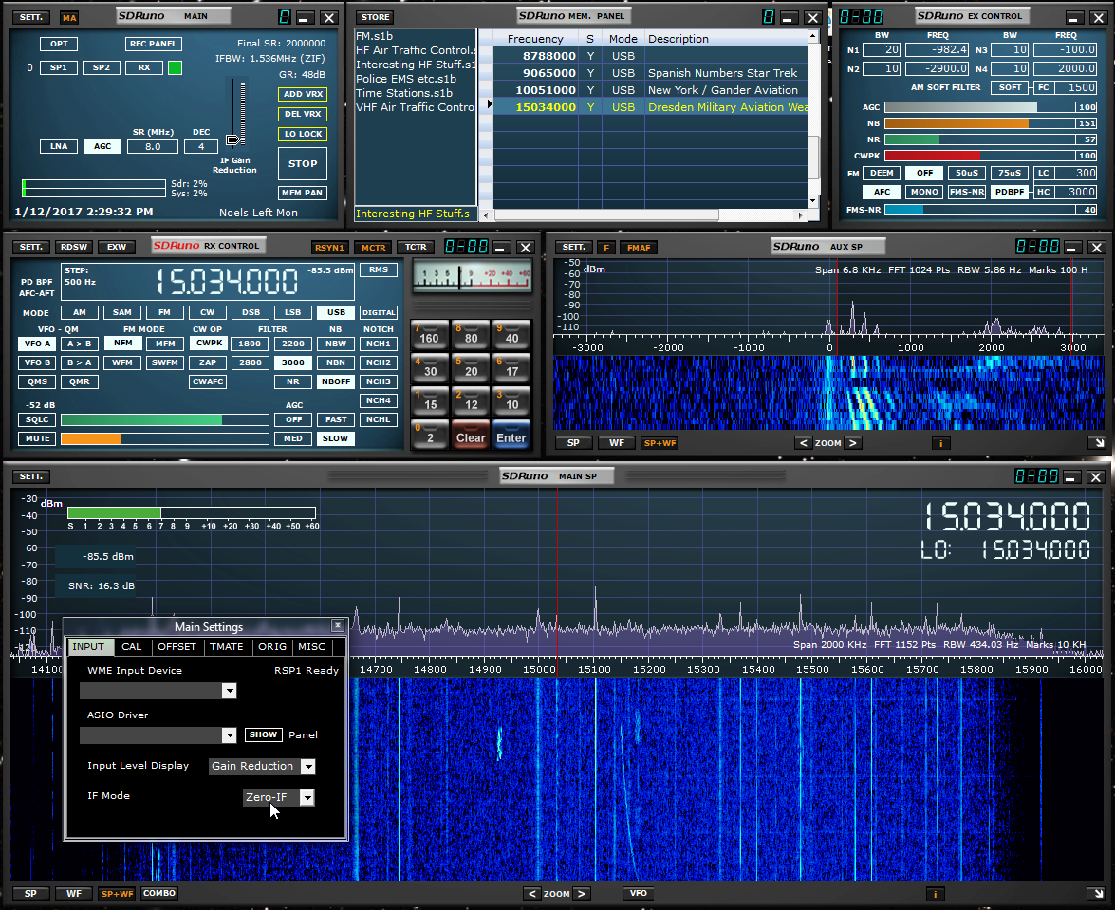This screenshot has width=1115, height=910.
Task: Switch to the TMATE tab
Action: pyautogui.click(x=226, y=647)
